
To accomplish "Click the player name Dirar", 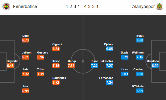I will (26, 36).
